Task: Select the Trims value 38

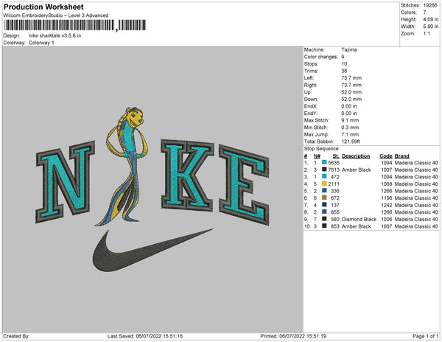Action: [x=344, y=71]
